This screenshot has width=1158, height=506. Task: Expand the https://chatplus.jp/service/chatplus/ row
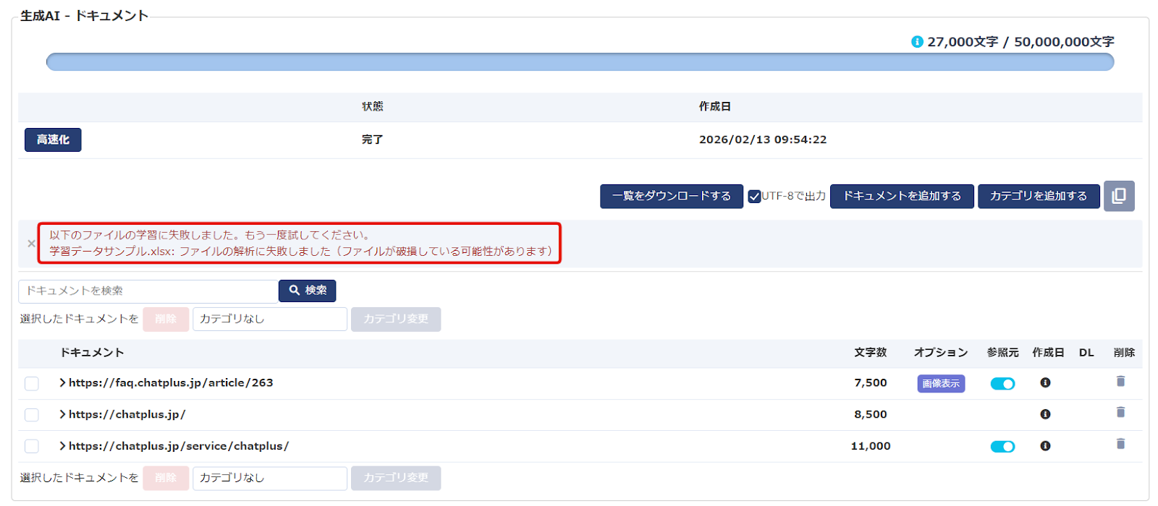[x=63, y=446]
